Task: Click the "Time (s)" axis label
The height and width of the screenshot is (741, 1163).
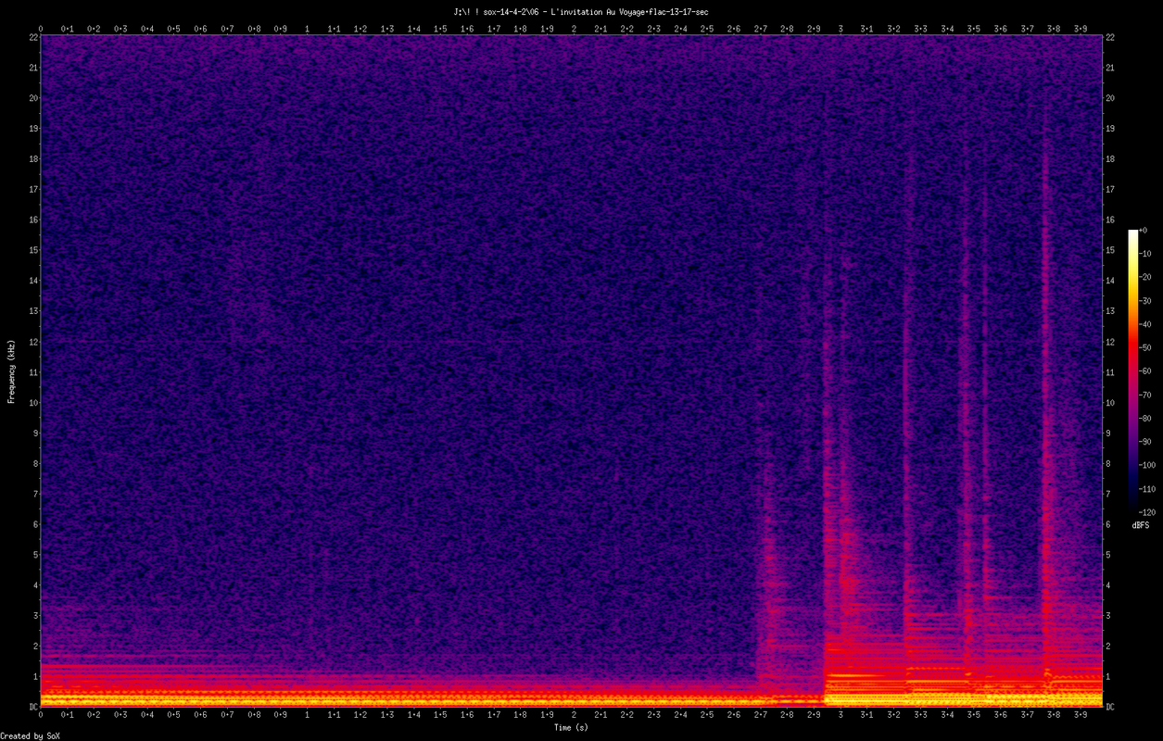Action: point(571,728)
